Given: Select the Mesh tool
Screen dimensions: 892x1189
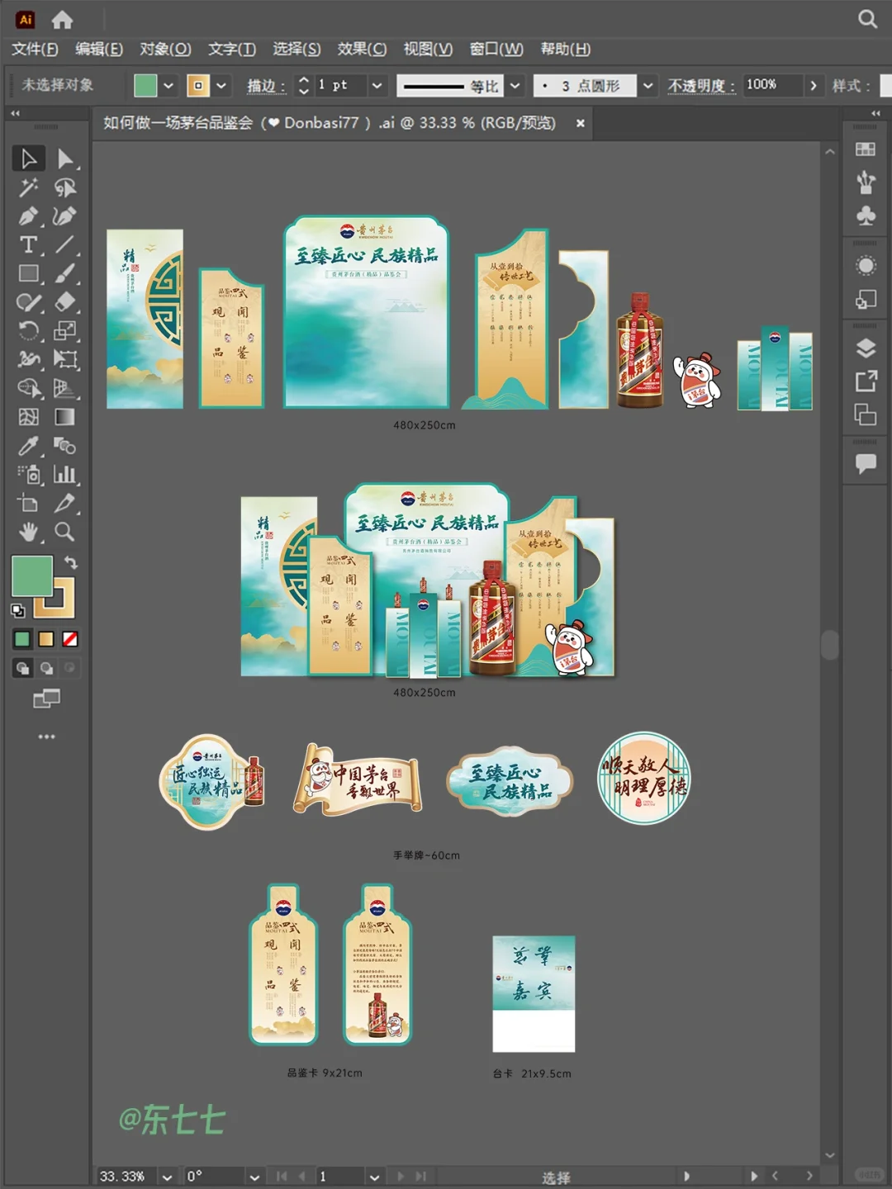Looking at the screenshot, I should [28, 417].
